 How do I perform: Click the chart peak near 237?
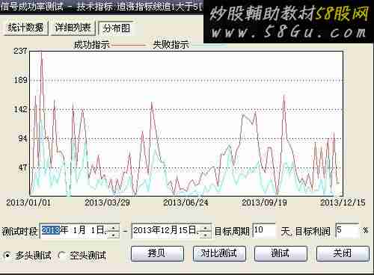[41, 53]
